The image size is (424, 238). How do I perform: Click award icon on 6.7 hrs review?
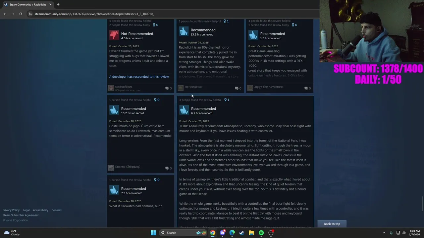click(227, 100)
